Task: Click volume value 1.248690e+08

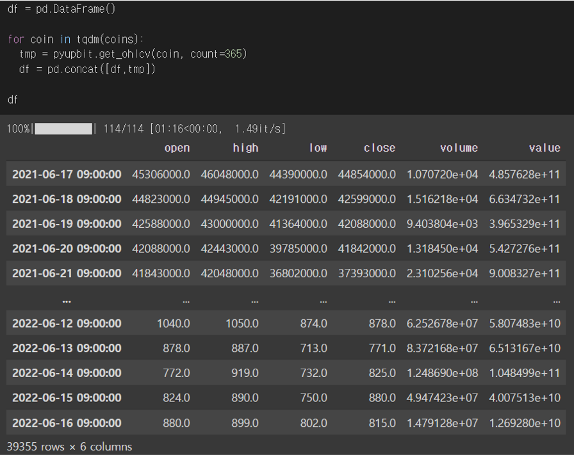Action: click(442, 373)
